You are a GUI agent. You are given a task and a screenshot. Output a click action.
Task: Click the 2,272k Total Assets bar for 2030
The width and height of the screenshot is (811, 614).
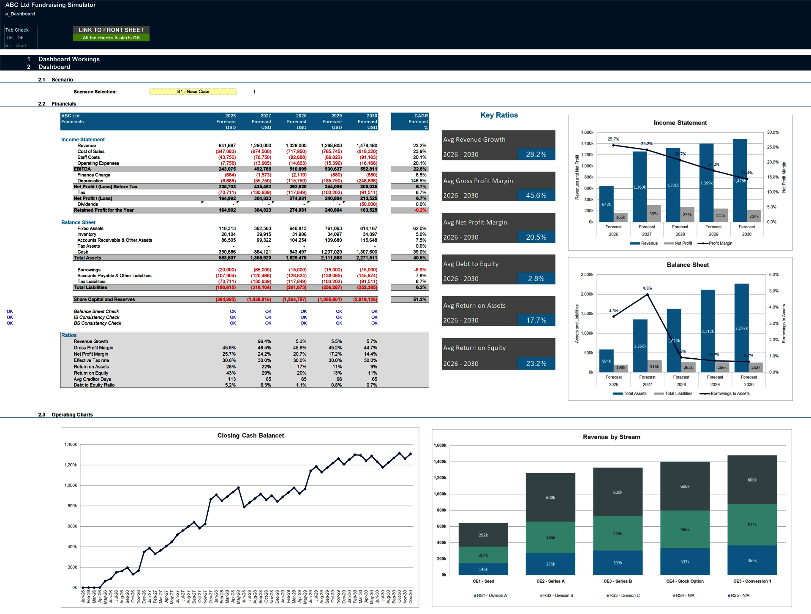click(x=741, y=328)
